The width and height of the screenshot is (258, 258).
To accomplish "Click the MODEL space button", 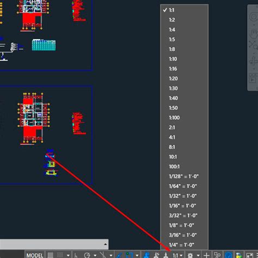I will click(x=34, y=255).
